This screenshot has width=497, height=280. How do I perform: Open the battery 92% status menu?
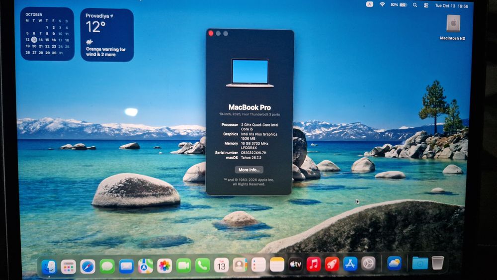coord(399,5)
